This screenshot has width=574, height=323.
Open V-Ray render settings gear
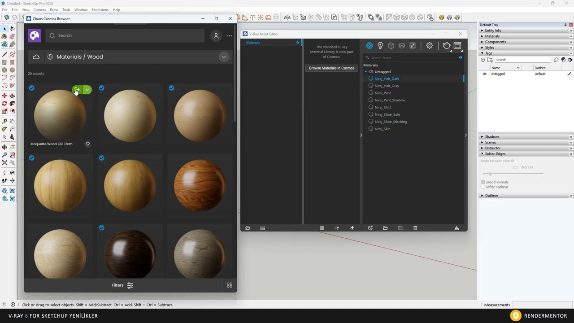click(x=430, y=45)
